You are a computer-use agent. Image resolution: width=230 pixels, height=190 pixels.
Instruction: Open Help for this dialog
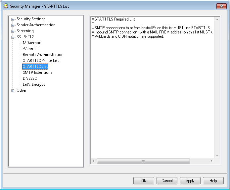pos(213,181)
